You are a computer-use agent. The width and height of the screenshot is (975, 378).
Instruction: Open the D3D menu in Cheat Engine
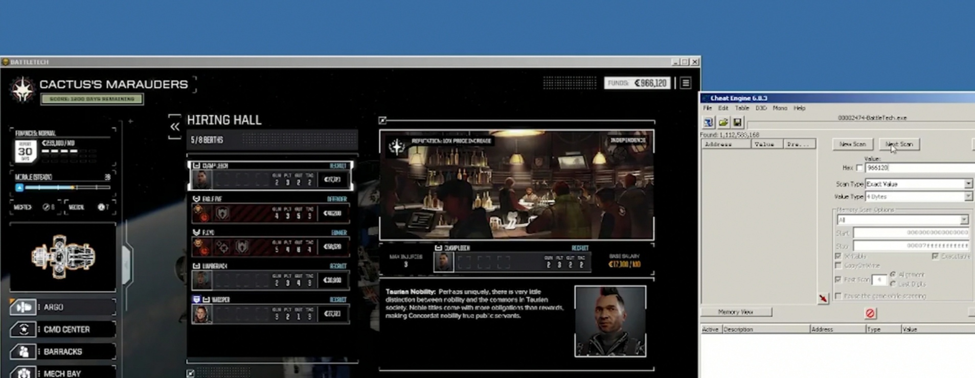[761, 108]
